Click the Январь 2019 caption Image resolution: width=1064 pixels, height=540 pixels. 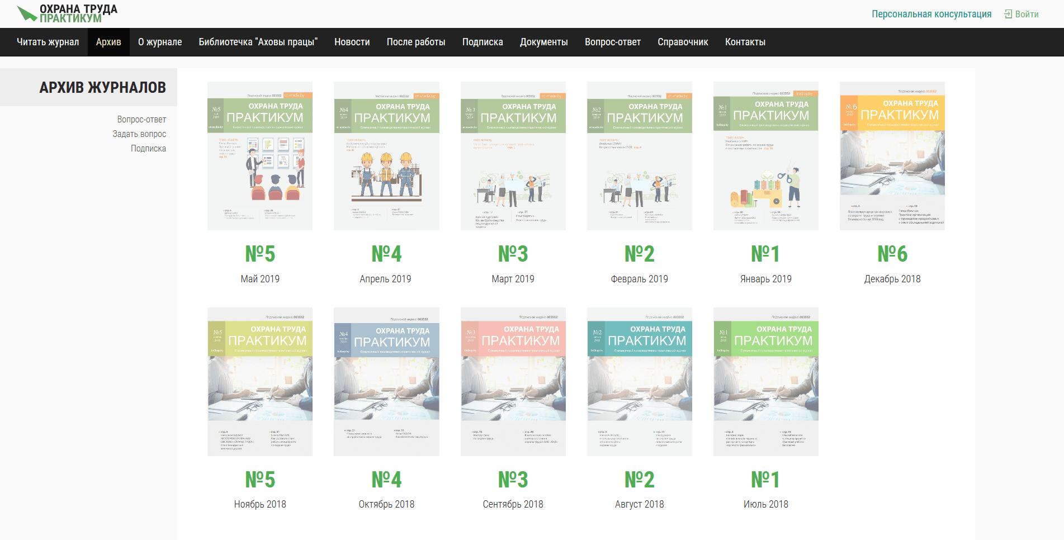(x=766, y=279)
